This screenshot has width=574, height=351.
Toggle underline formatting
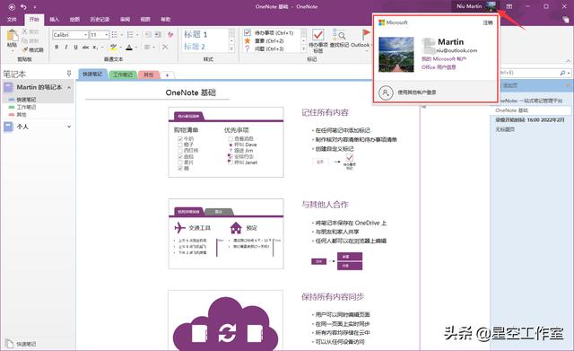[x=75, y=47]
